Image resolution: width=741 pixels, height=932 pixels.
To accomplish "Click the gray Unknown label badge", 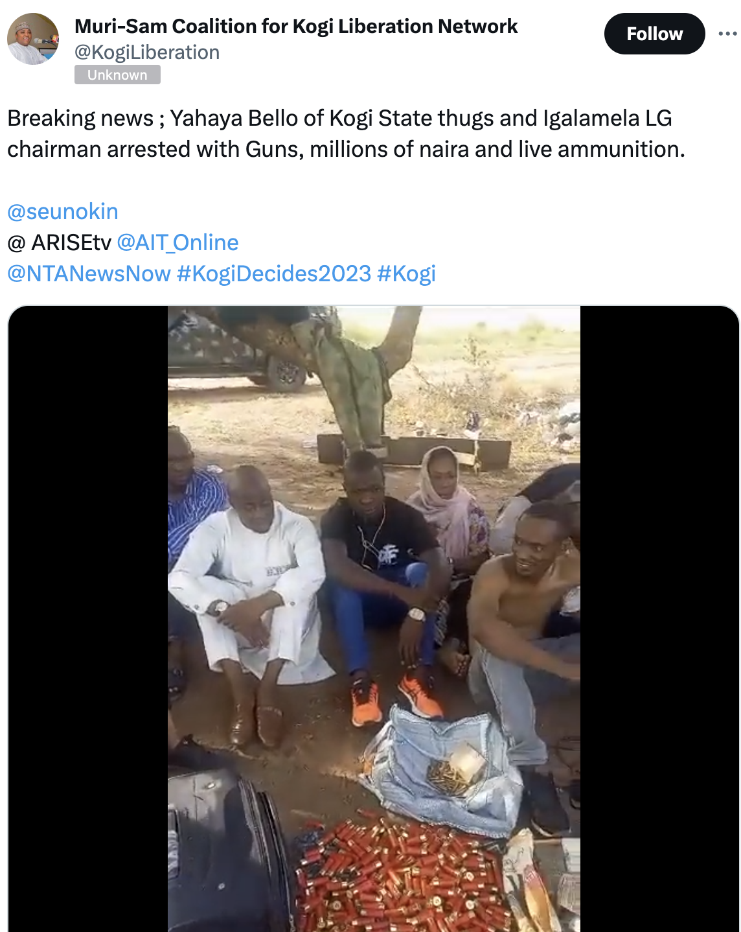I will coord(117,75).
